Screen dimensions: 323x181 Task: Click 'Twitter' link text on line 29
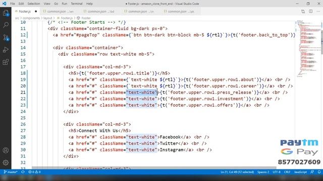(x=169, y=143)
